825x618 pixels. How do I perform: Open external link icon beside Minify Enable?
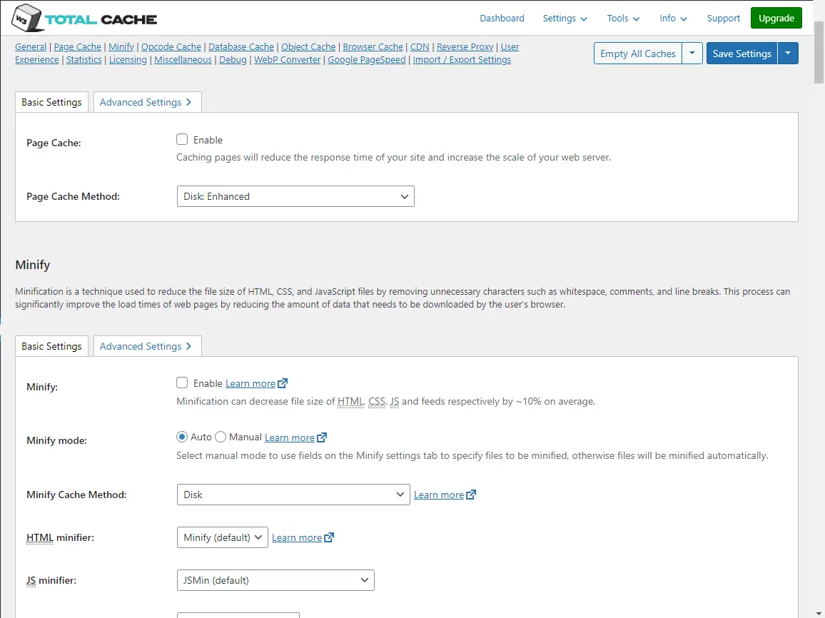283,383
